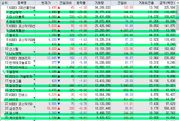Select 화일약품 in the list
This screenshot has width=179, height=121.
click(x=15, y=21)
